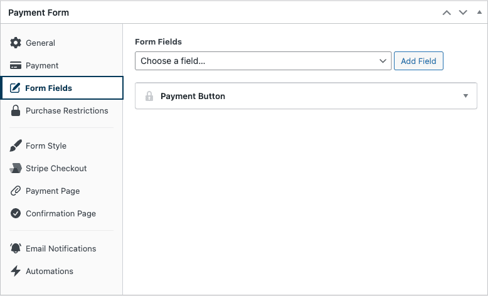
Task: Open the Payment Page tab
Action: tap(61, 191)
